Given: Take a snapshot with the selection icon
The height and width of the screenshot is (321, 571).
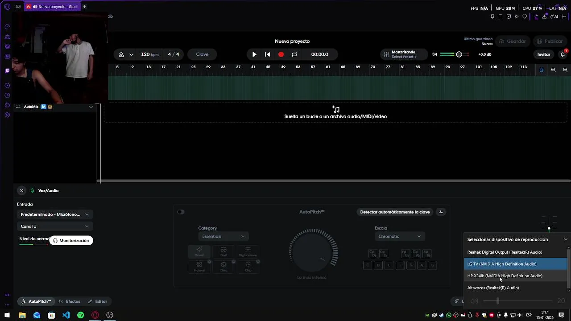Looking at the screenshot, I should coord(501,16).
